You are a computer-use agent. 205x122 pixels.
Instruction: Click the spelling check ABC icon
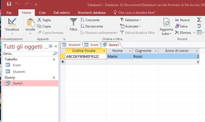tap(199, 26)
